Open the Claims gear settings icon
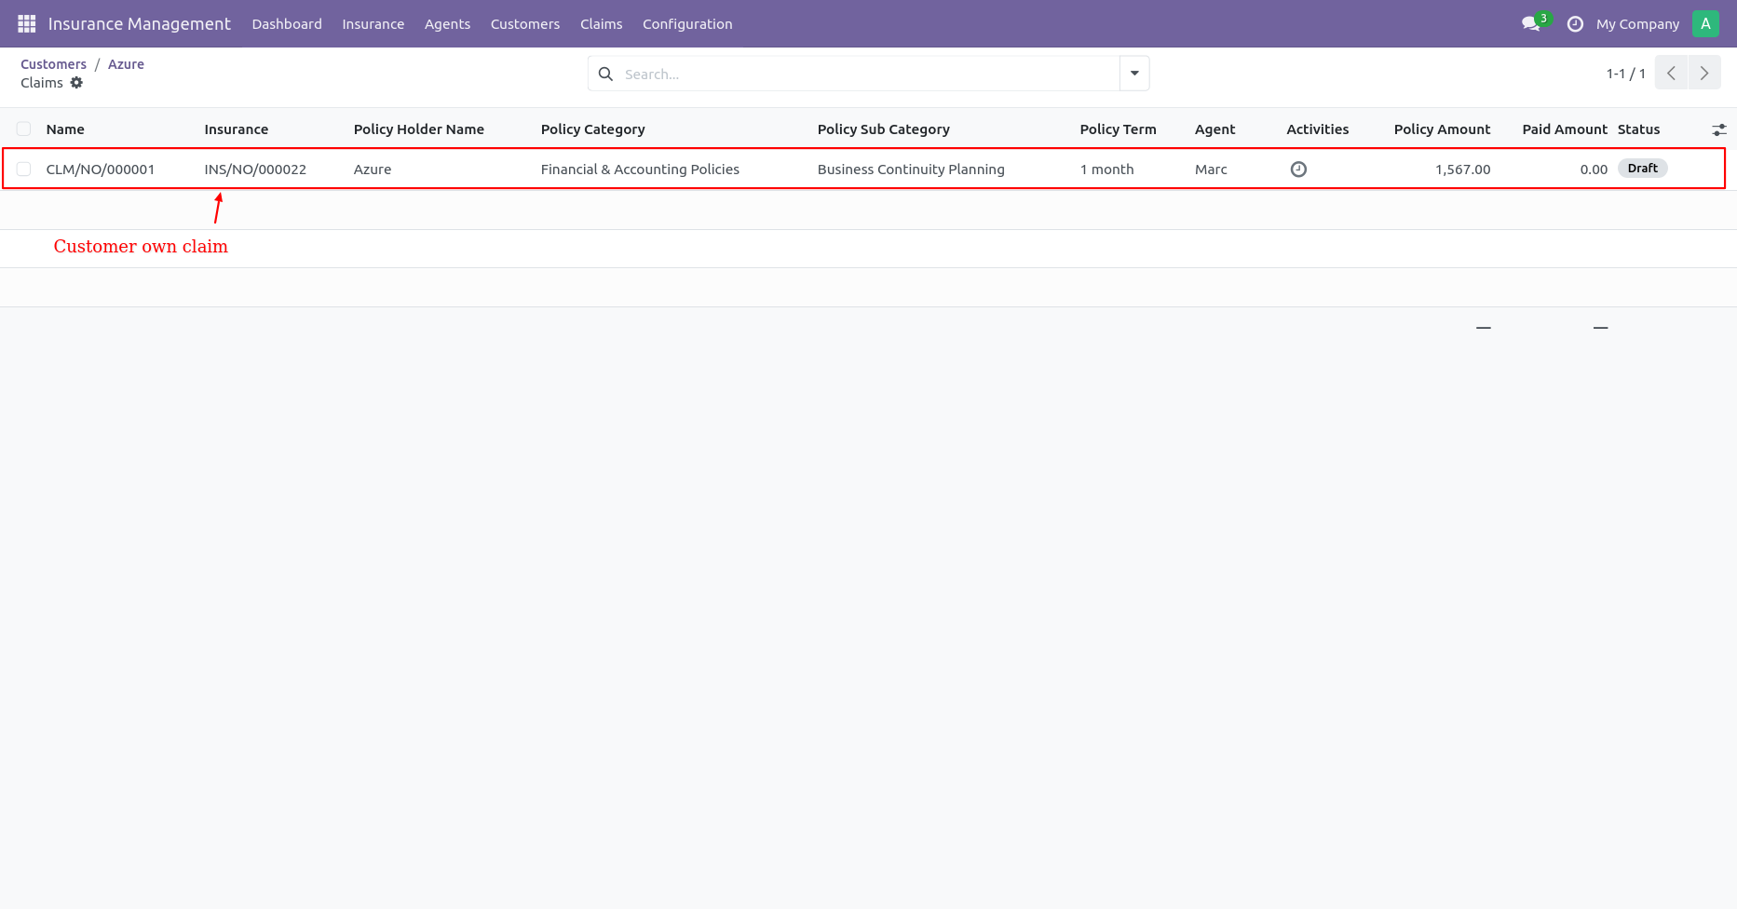Viewport: 1737px width, 909px height. (76, 83)
